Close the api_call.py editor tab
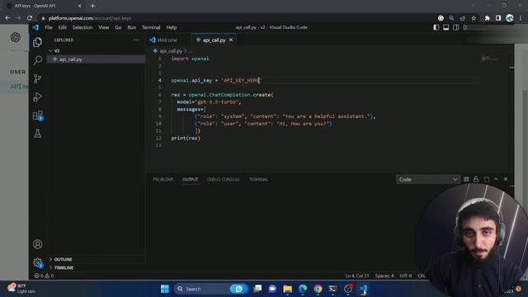Image resolution: width=528 pixels, height=297 pixels. [231, 40]
